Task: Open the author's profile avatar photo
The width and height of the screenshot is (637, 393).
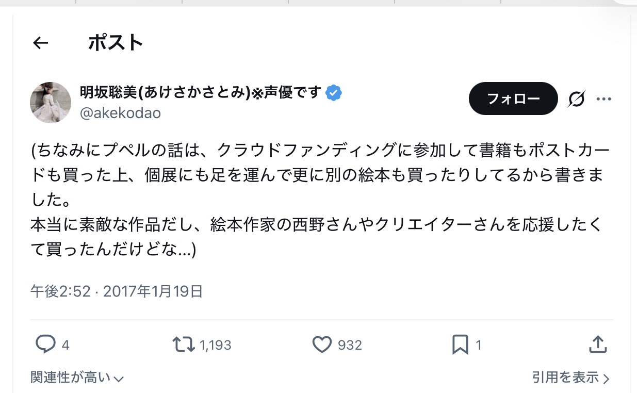Action: pos(51,102)
